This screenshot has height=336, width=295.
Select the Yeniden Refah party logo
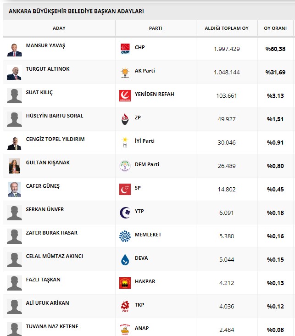(x=125, y=95)
